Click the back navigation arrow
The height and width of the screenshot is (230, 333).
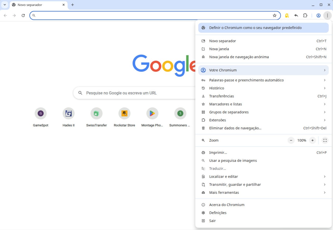click(x=5, y=15)
